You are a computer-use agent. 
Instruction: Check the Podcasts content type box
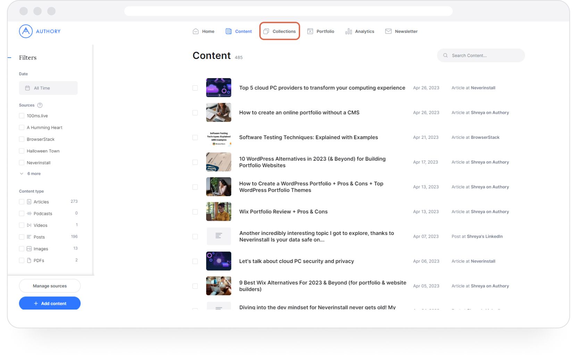point(22,213)
